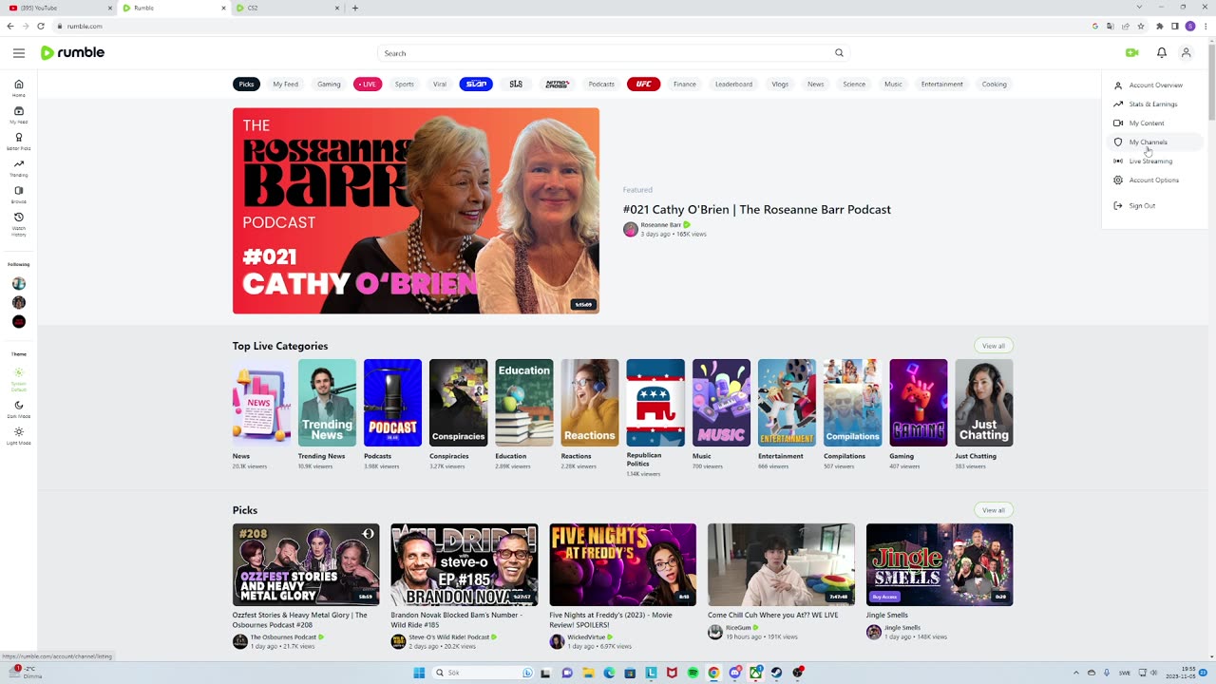Open Account Options from the account menu
Image resolution: width=1216 pixels, height=684 pixels.
[1155, 180]
